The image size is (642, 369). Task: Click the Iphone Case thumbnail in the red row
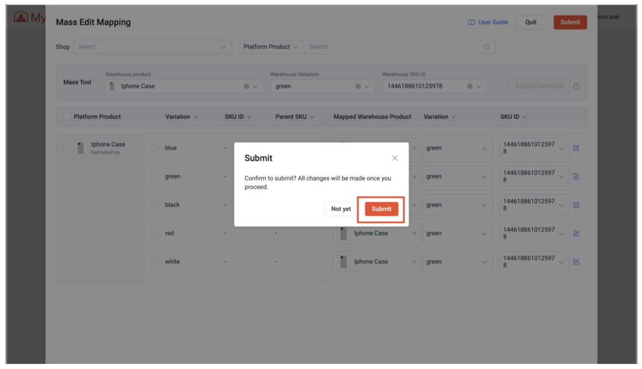pos(343,233)
